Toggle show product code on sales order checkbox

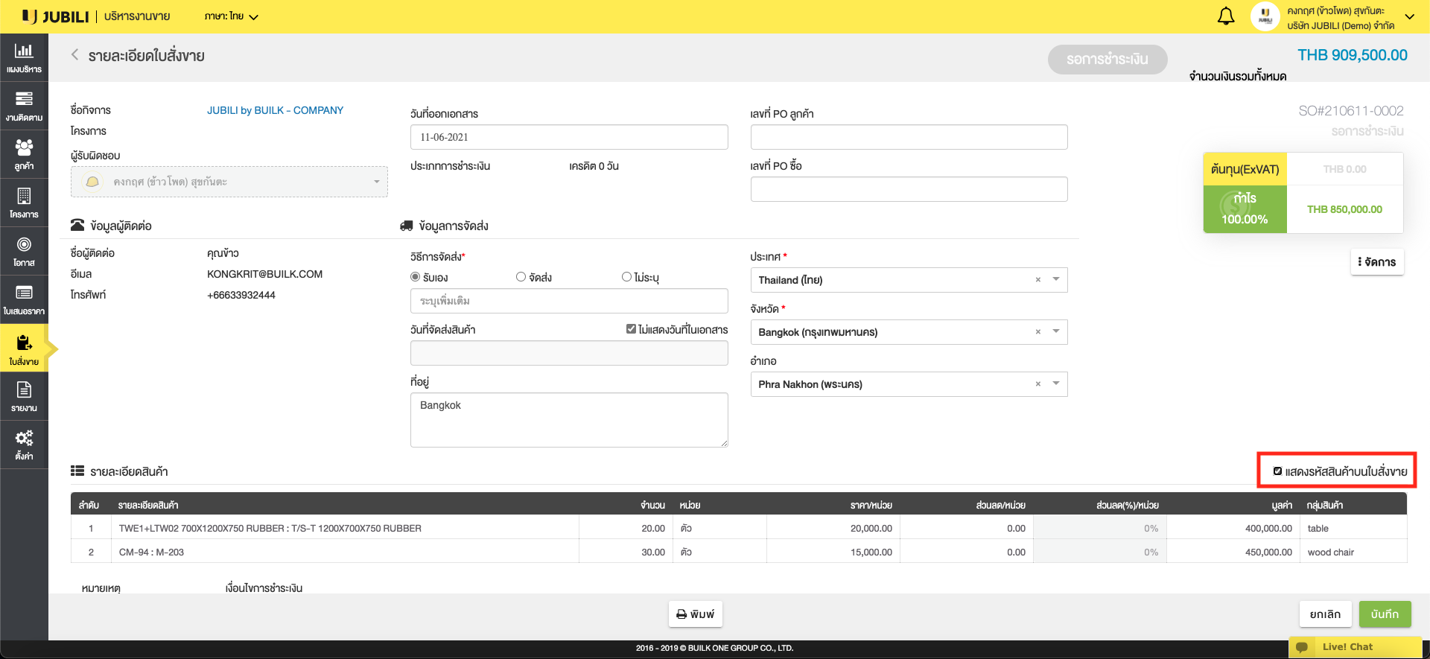1277,471
